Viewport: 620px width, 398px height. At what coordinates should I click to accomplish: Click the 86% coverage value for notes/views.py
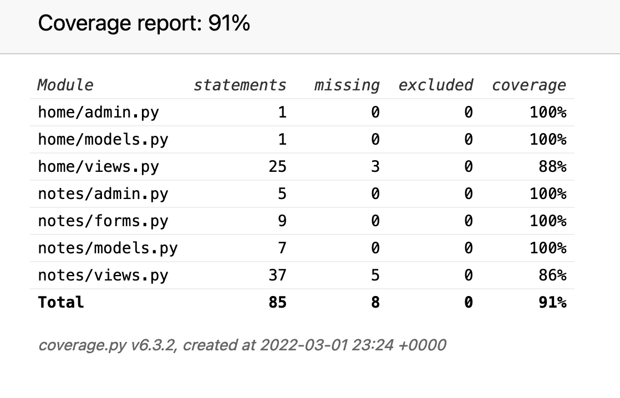[552, 275]
